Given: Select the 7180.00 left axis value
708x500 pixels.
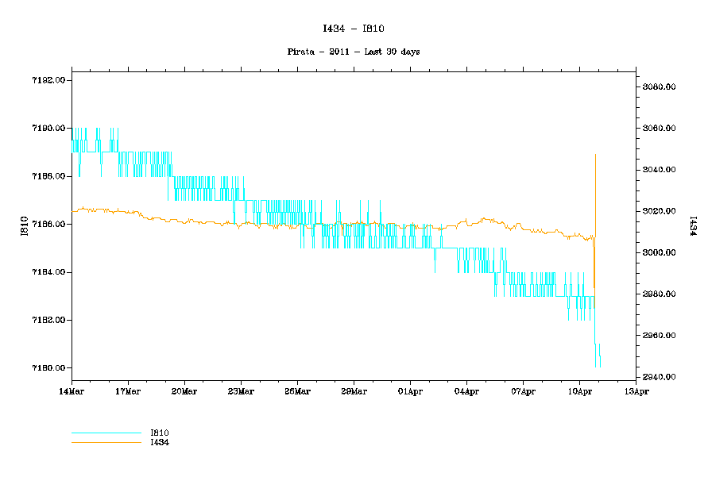Looking at the screenshot, I should click(x=50, y=368).
